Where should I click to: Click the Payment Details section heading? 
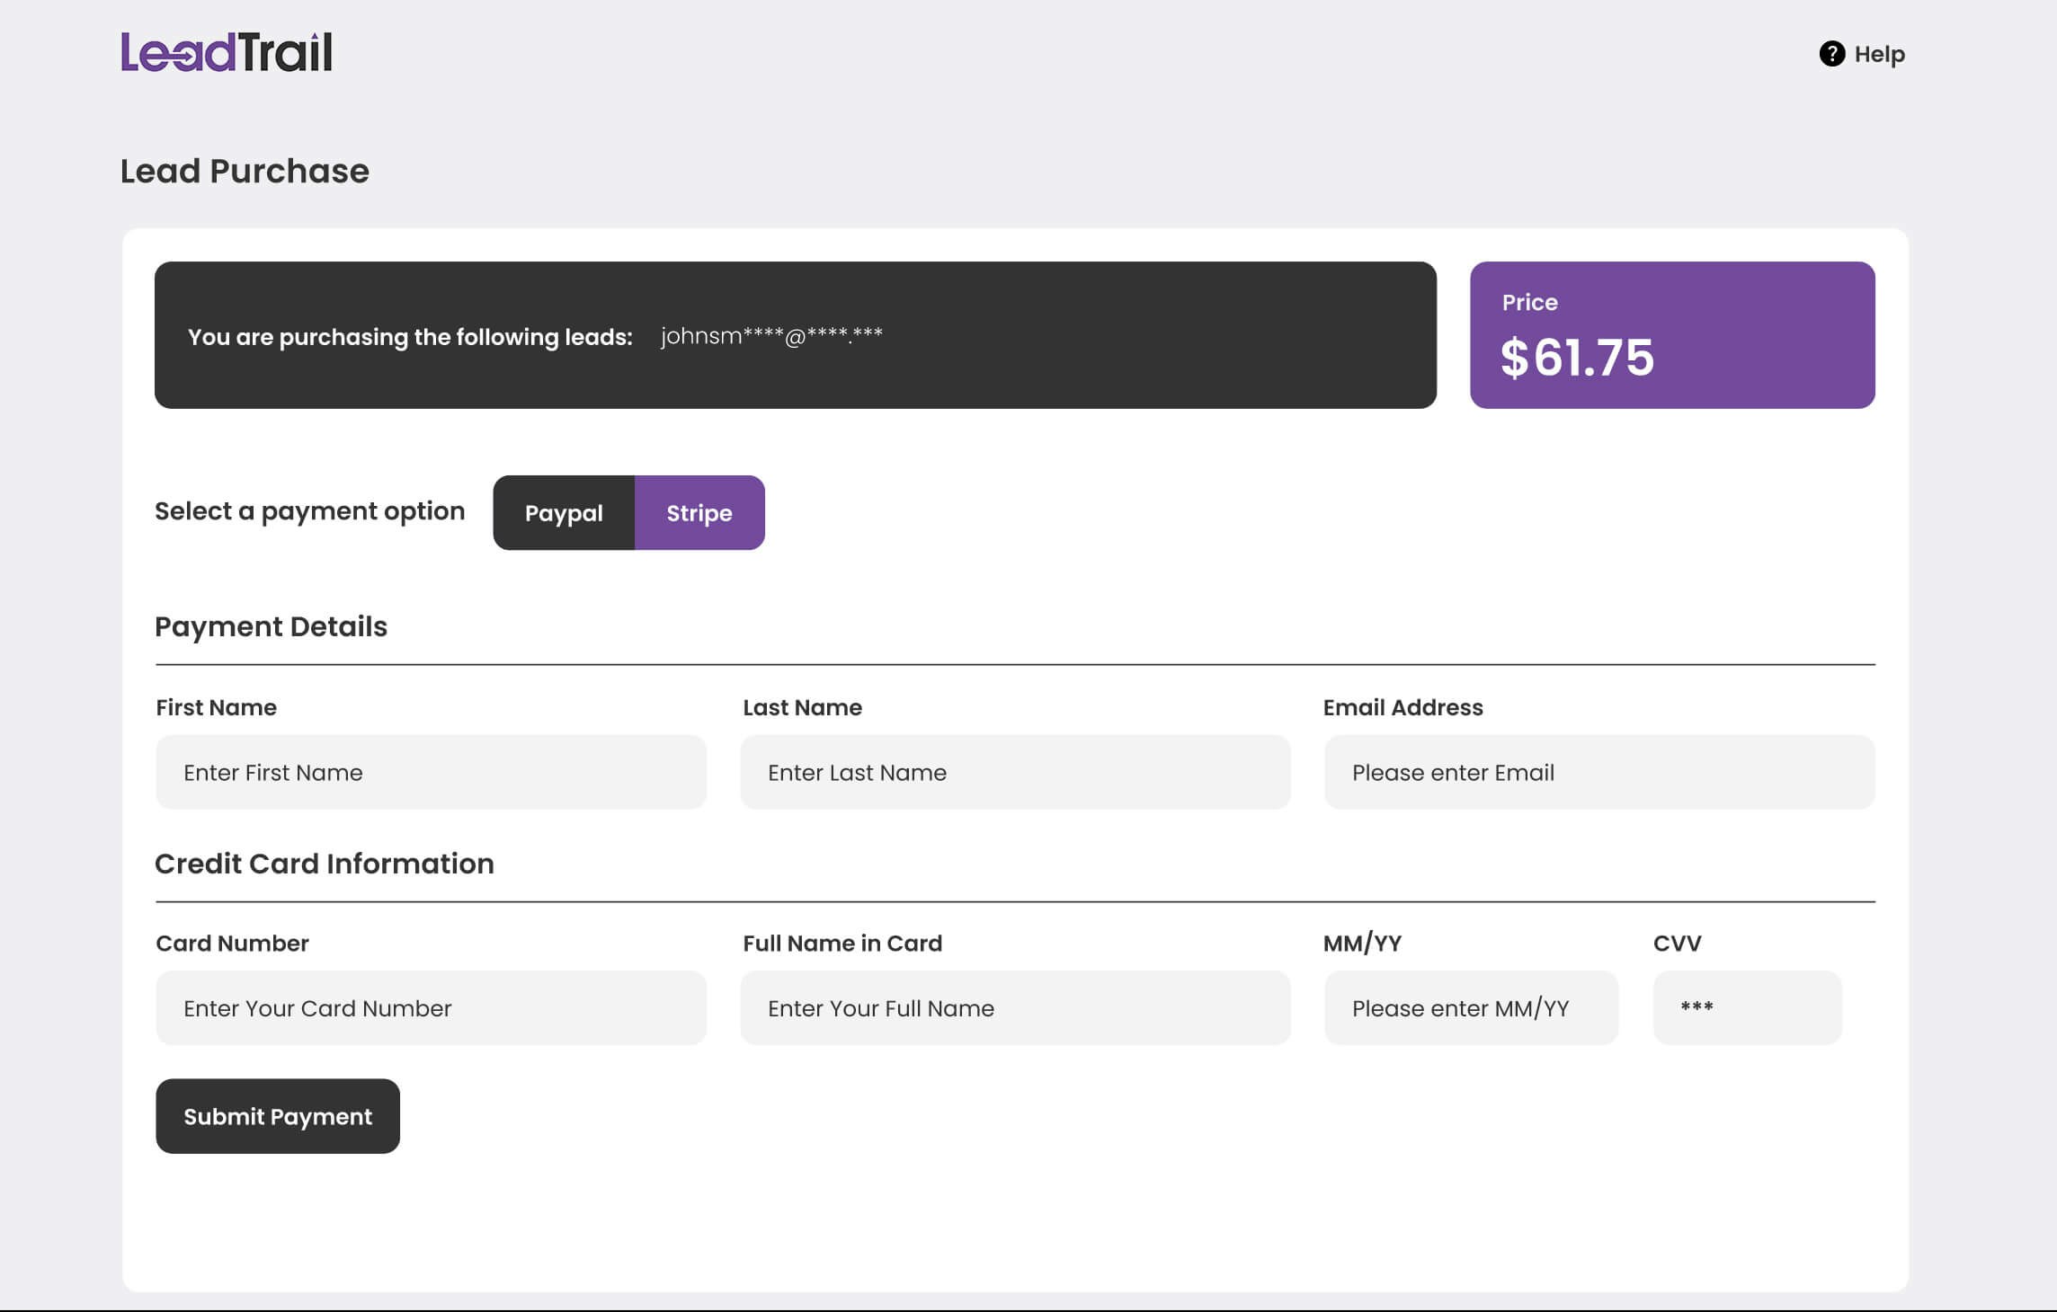click(x=271, y=626)
